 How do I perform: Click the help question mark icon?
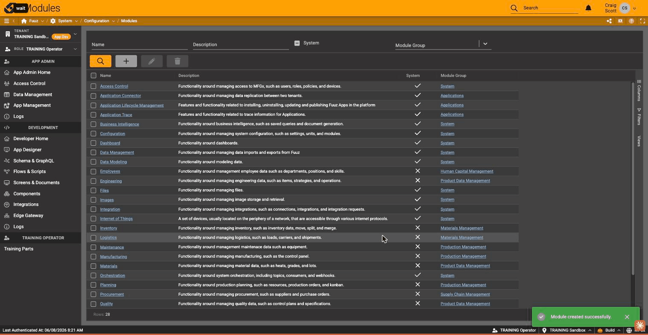tap(631, 21)
